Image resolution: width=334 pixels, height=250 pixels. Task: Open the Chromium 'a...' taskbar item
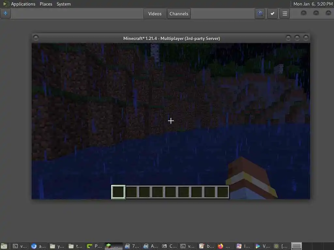38,246
